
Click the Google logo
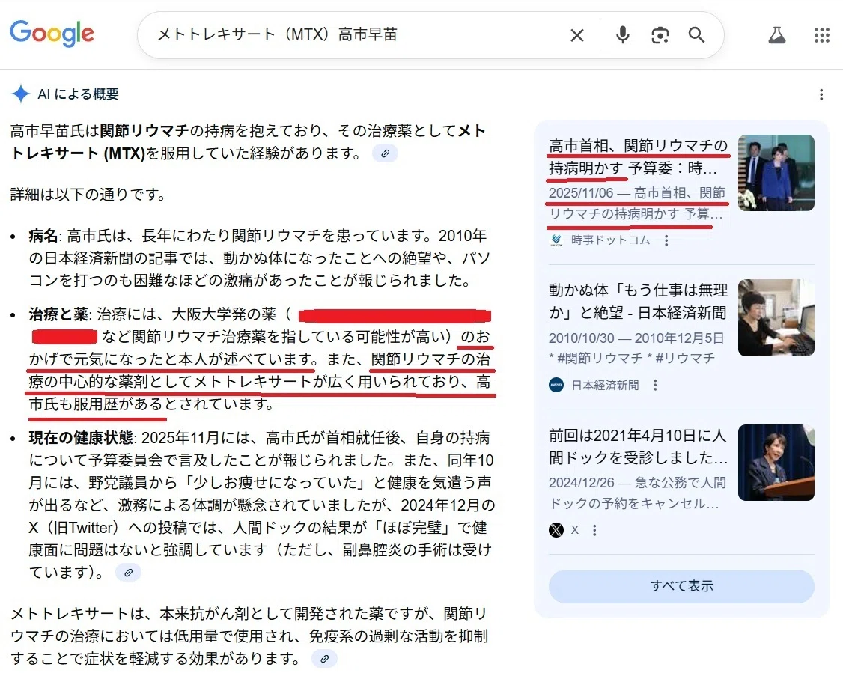click(x=52, y=34)
